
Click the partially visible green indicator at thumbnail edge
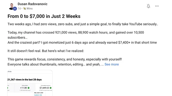(8, 88)
